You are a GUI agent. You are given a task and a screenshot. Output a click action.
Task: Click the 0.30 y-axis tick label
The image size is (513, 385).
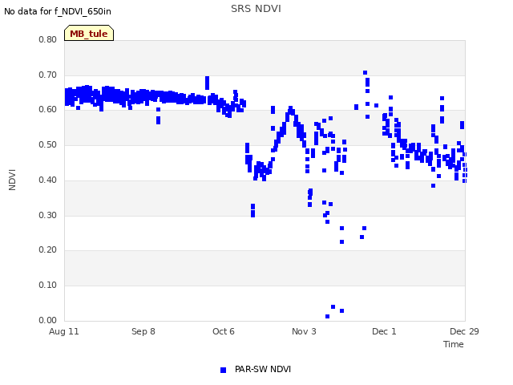48,216
